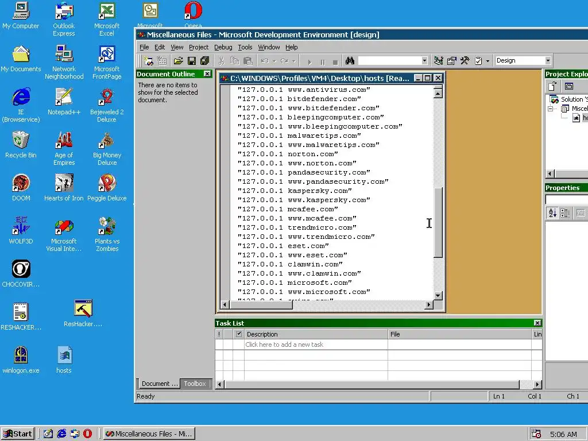
Task: Click the Task List priority '!' column header
Action: (x=219, y=334)
